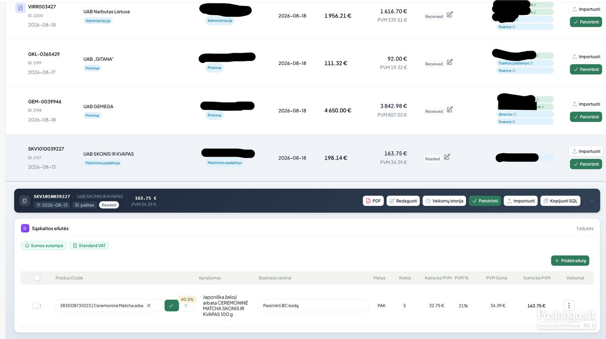606x339 pixels.
Task: Click the Aprašymas column header
Action: (x=210, y=278)
